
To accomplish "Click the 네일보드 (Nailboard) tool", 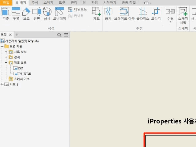I will (x=77, y=9).
